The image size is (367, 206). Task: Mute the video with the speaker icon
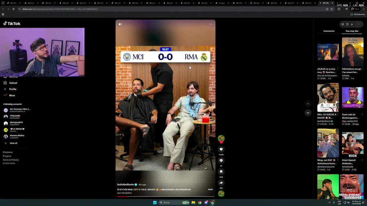pyautogui.click(x=120, y=24)
